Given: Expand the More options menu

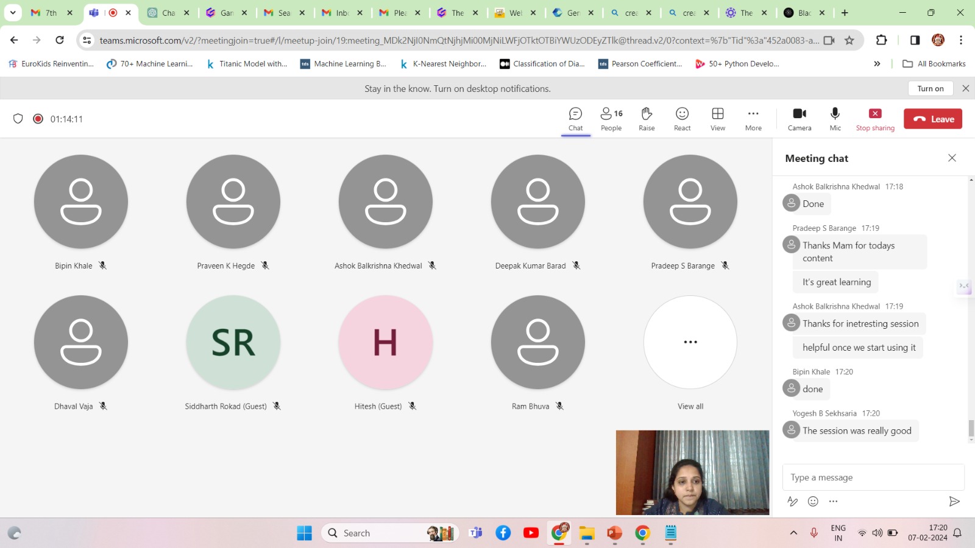Looking at the screenshot, I should tap(753, 119).
